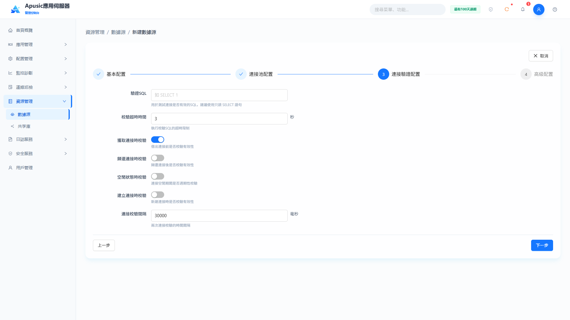
Task: Click the completed step check for 基本配置
Action: pyautogui.click(x=99, y=74)
